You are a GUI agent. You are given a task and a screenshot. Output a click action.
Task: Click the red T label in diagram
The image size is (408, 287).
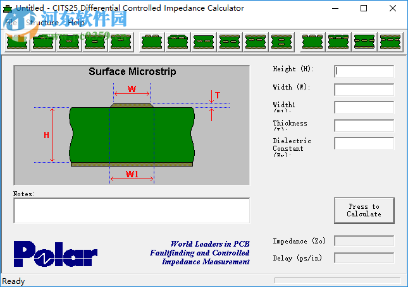tap(218, 95)
